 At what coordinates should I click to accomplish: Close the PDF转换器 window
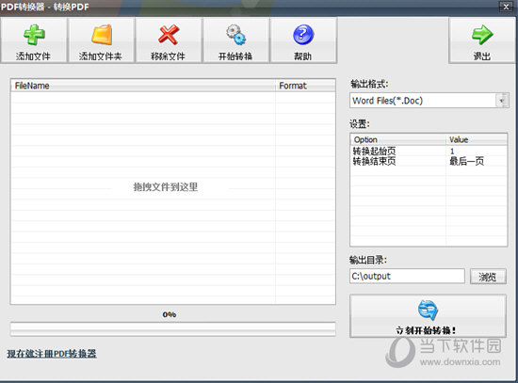tap(506, 7)
